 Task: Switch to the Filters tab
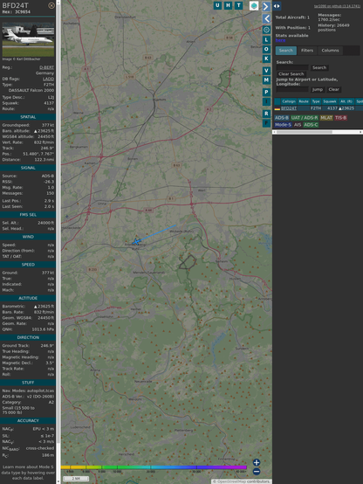pos(307,51)
